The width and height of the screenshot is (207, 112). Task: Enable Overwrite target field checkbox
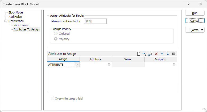point(52,98)
